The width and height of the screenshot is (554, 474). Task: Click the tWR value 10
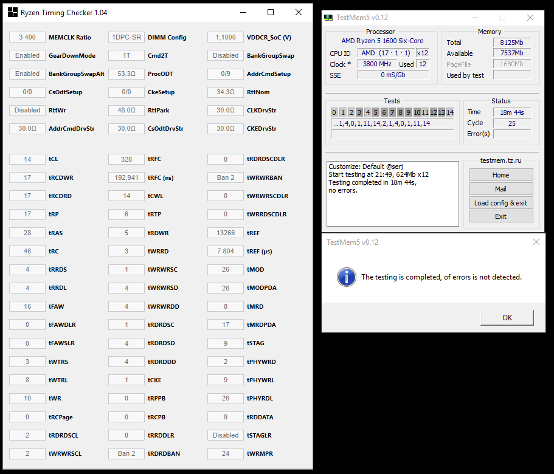pos(27,398)
